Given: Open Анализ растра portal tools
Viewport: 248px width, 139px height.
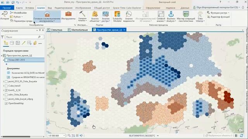Looking at the screenshot, I should point(106,17).
